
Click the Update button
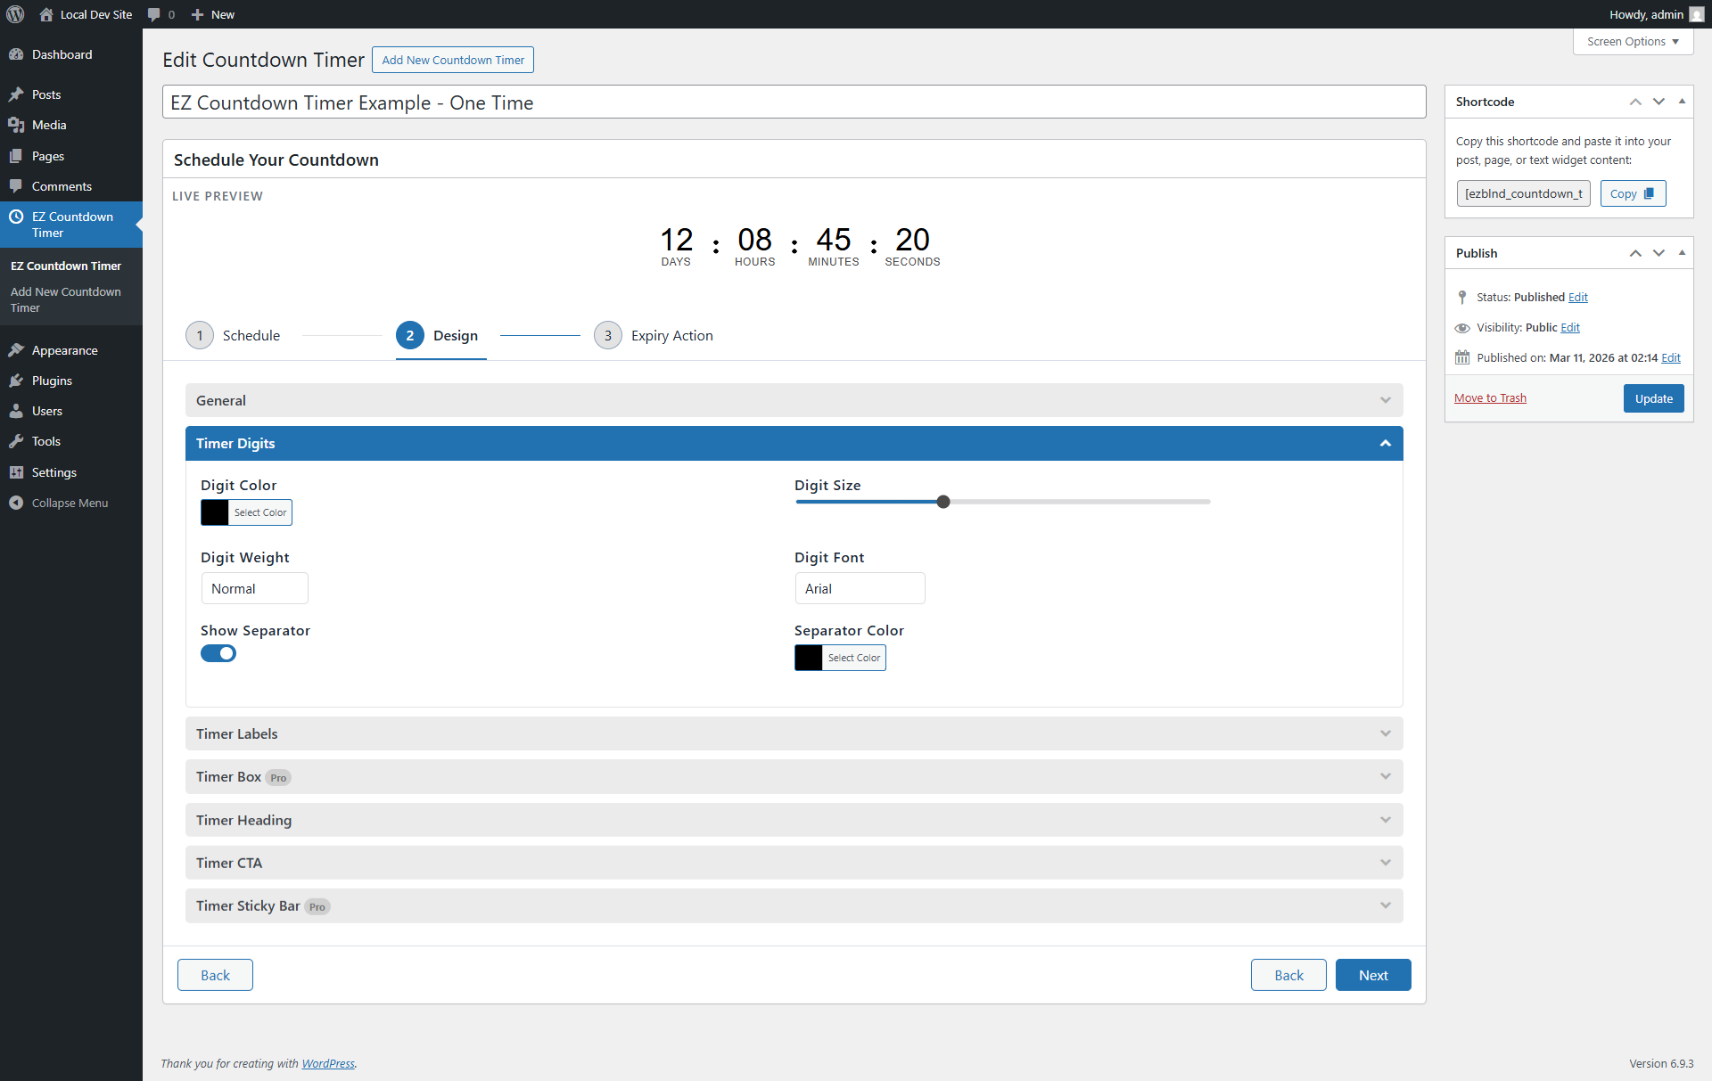coord(1653,398)
